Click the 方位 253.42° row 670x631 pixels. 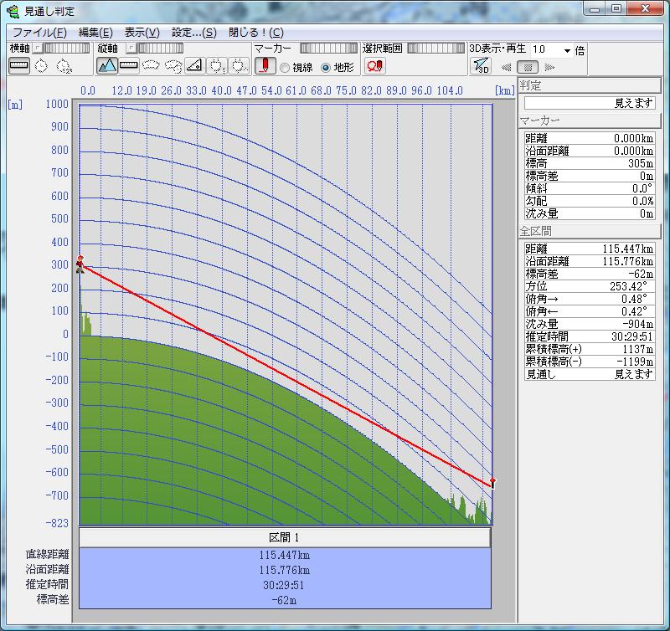[x=590, y=286]
